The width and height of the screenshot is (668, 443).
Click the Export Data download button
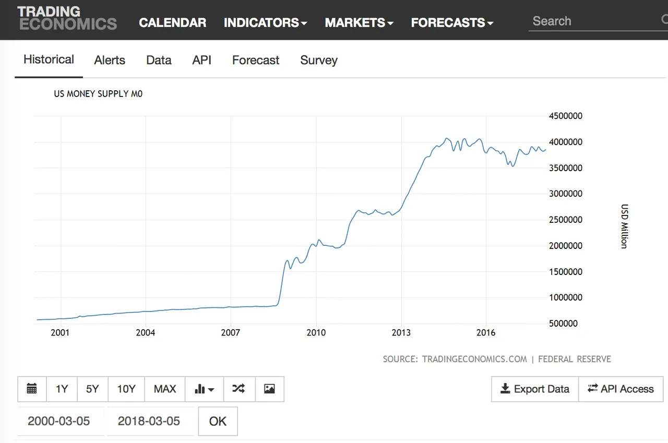535,389
